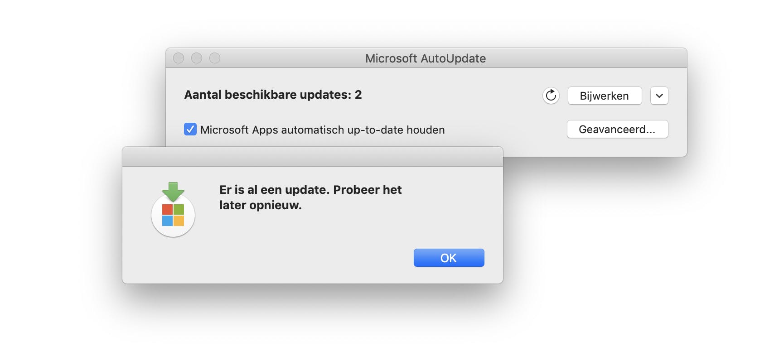Close the Microsoft AutoUpdate window
This screenshot has width=774, height=356.
179,58
